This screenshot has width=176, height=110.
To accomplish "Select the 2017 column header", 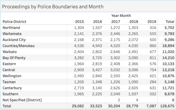I will pyautogui.click(x=116, y=22).
